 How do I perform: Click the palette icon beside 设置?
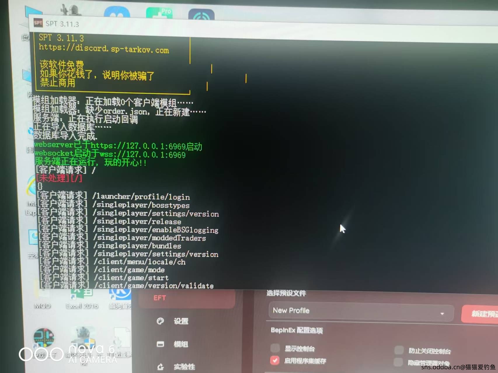(x=160, y=321)
